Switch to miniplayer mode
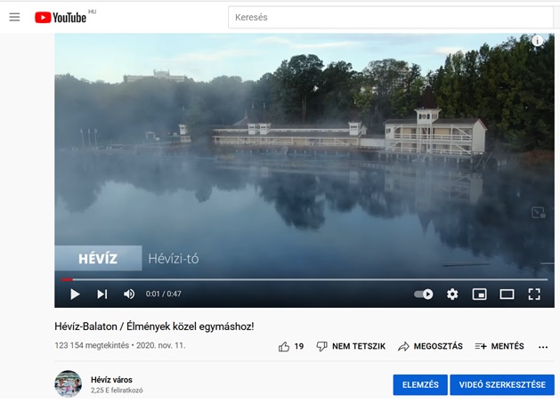Viewport: 560px width, 403px height. click(479, 294)
